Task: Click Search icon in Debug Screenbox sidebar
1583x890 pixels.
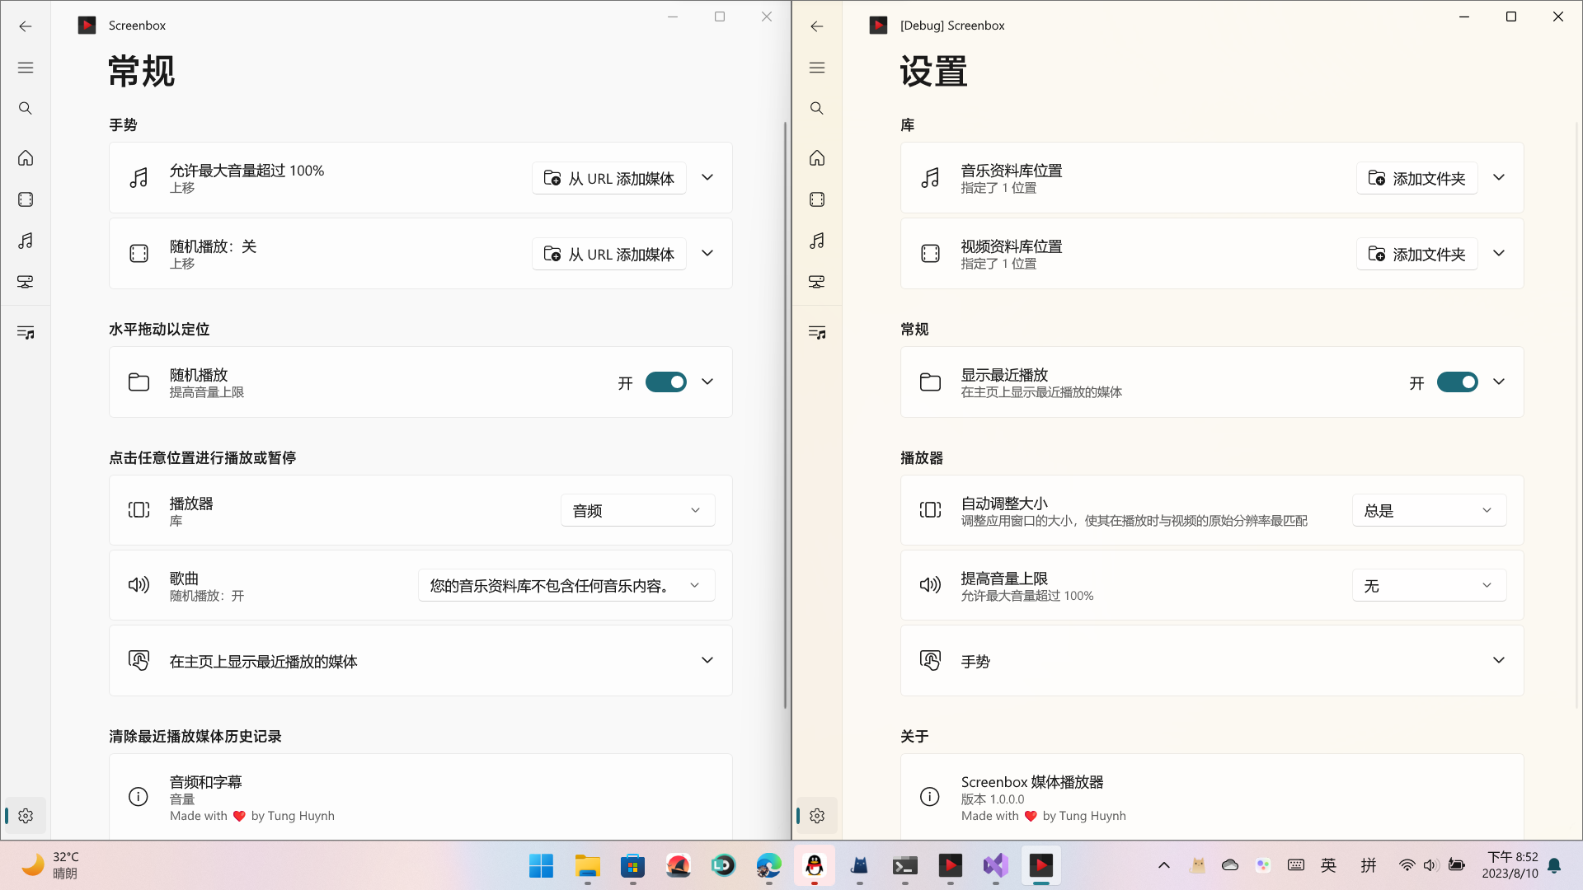Action: (x=817, y=108)
